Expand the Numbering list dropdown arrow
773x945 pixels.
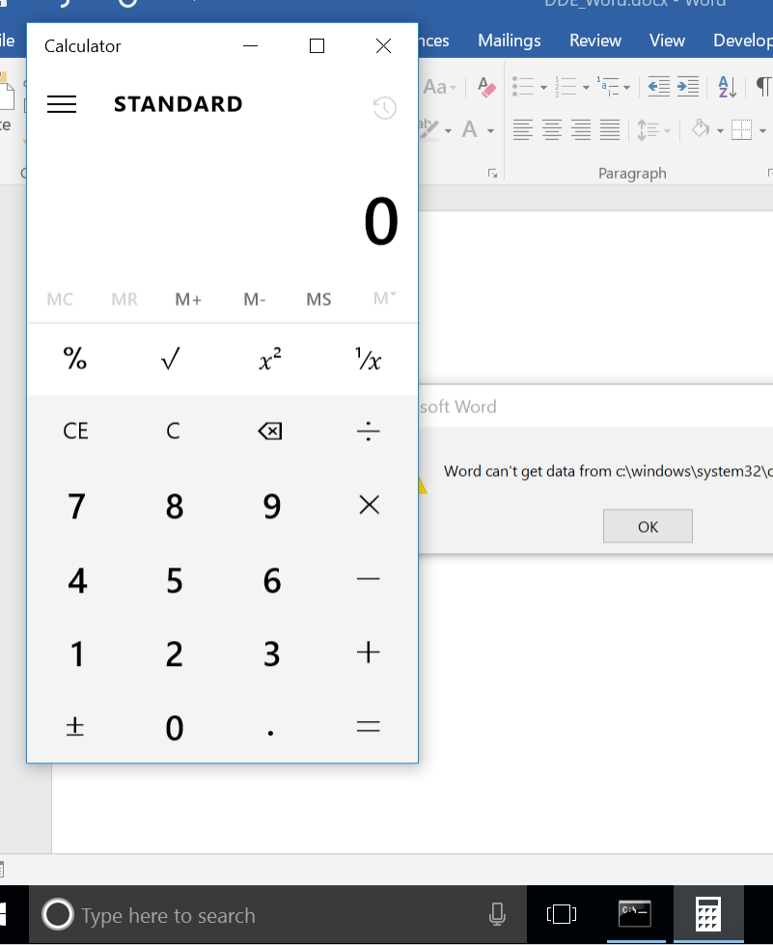pyautogui.click(x=586, y=88)
